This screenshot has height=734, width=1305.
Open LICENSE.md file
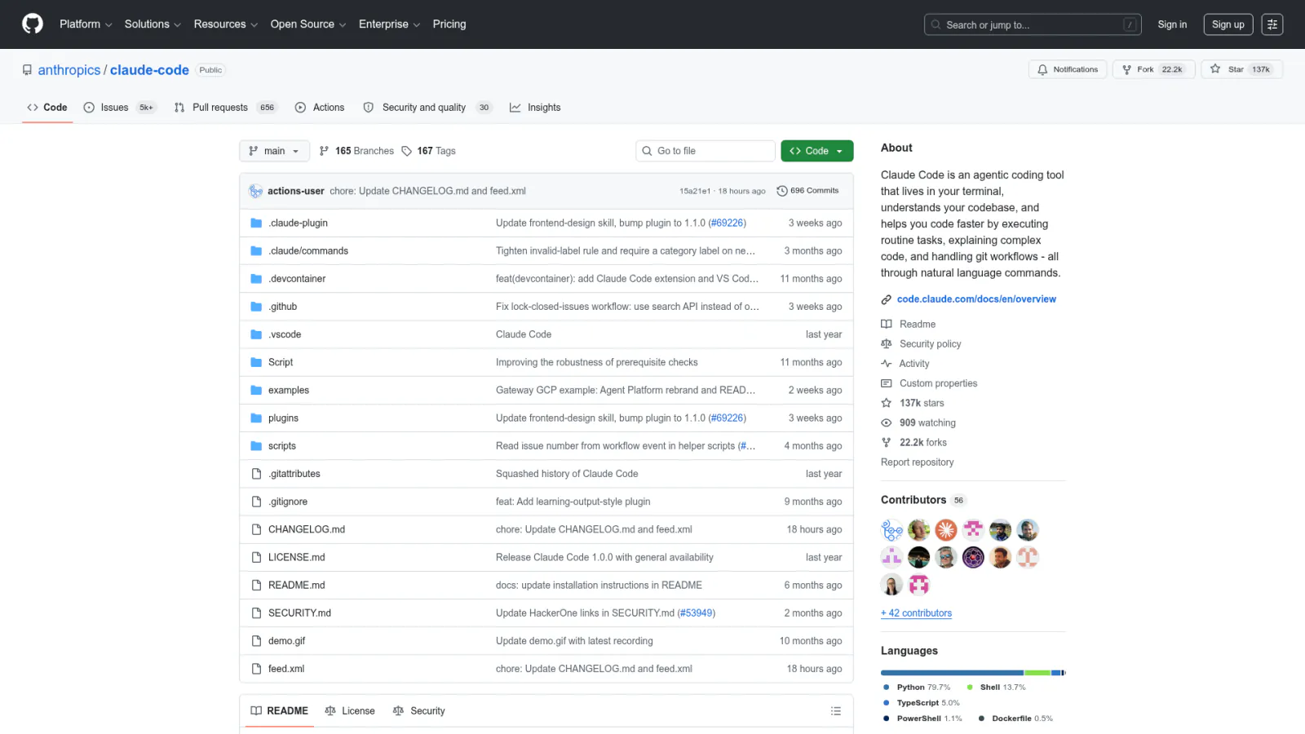(297, 558)
